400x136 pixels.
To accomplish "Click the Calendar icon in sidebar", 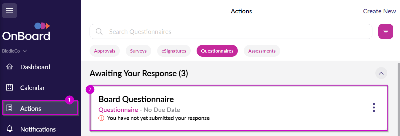I will click(x=9, y=88).
